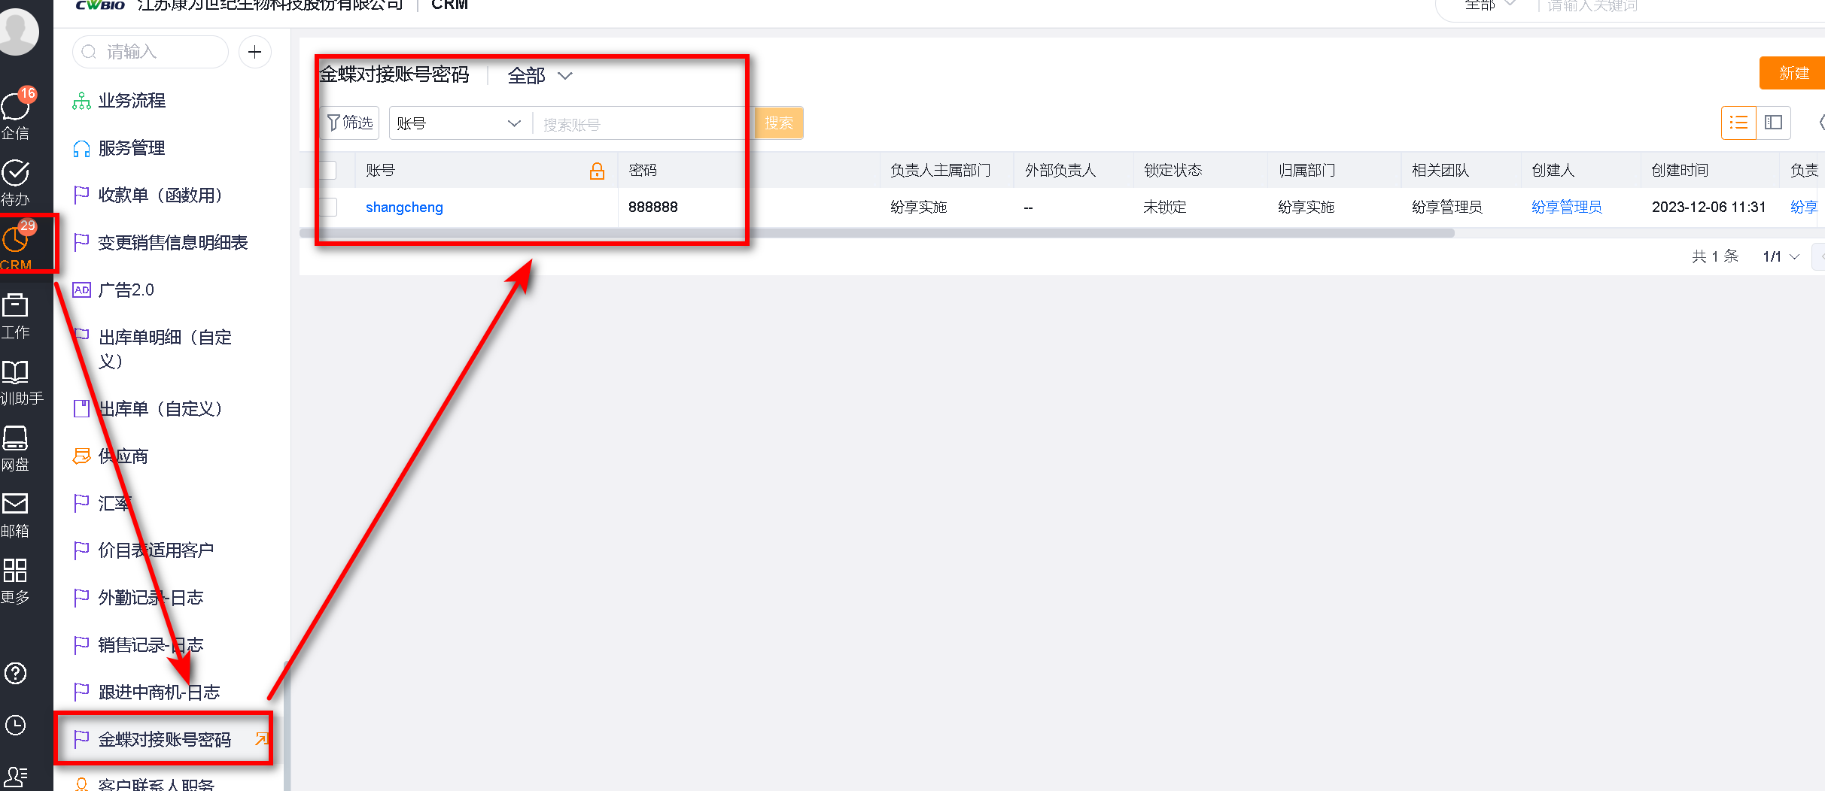Switch to list view icon
The image size is (1825, 791).
1738,123
